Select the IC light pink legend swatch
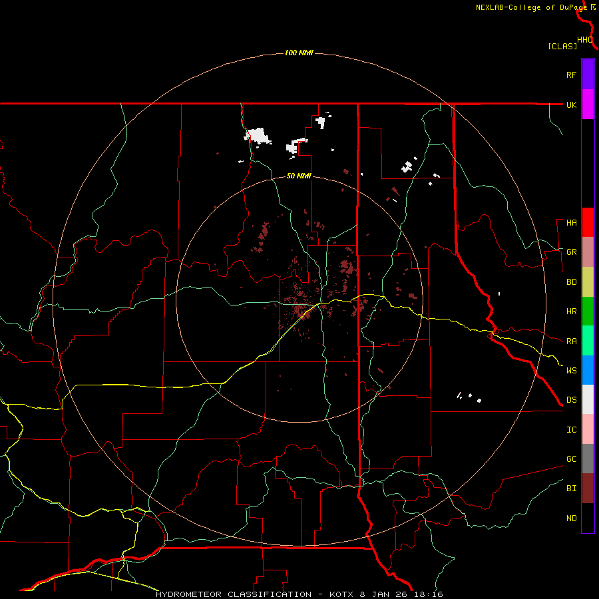 588,429
